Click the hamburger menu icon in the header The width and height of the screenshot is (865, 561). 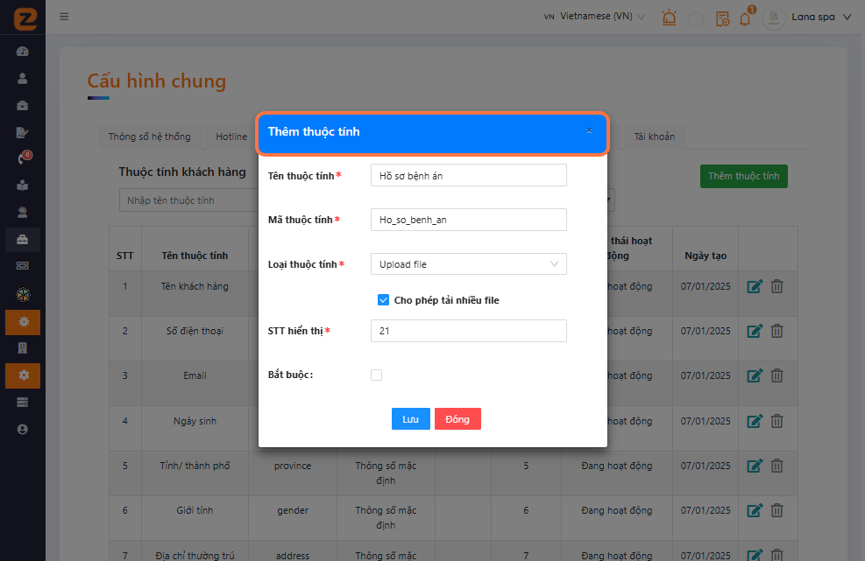pyautogui.click(x=64, y=17)
